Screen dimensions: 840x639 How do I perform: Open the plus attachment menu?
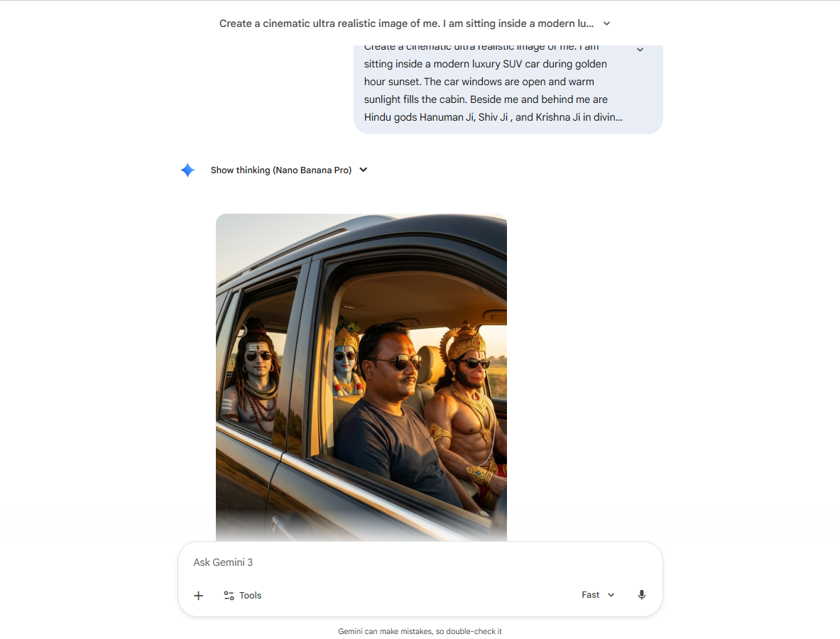198,596
